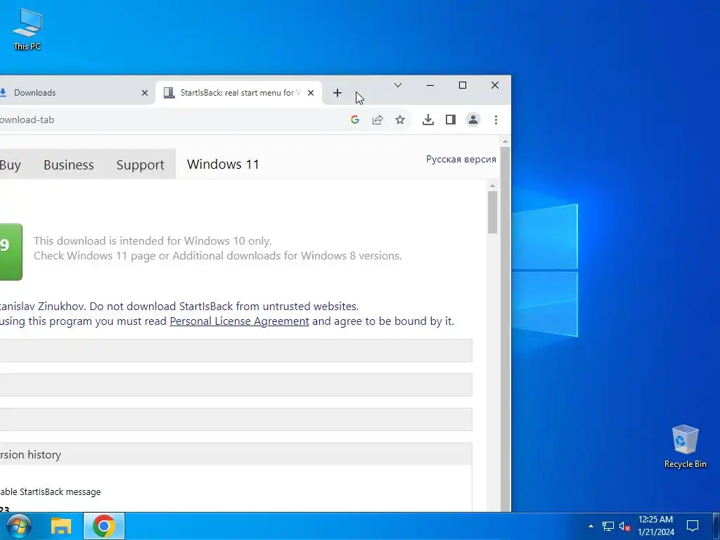The image size is (720, 540).
Task: Select the StartIsBack tab
Action: (239, 93)
